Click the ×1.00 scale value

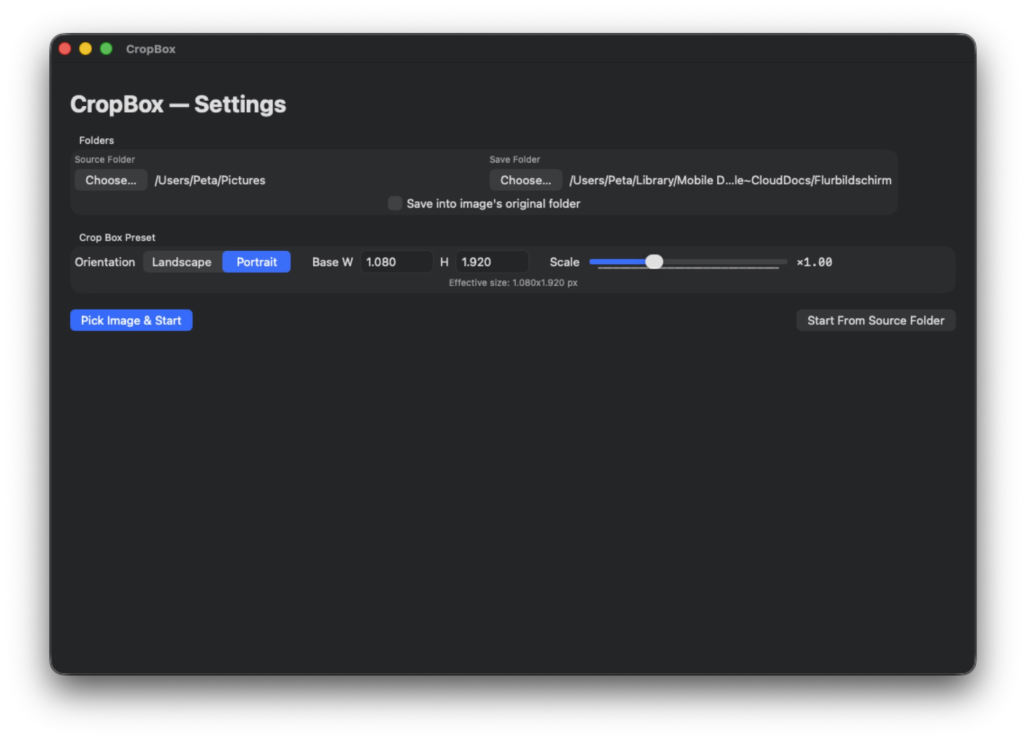814,262
